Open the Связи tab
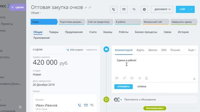The width and height of the screenshot is (200, 112). (167, 32)
